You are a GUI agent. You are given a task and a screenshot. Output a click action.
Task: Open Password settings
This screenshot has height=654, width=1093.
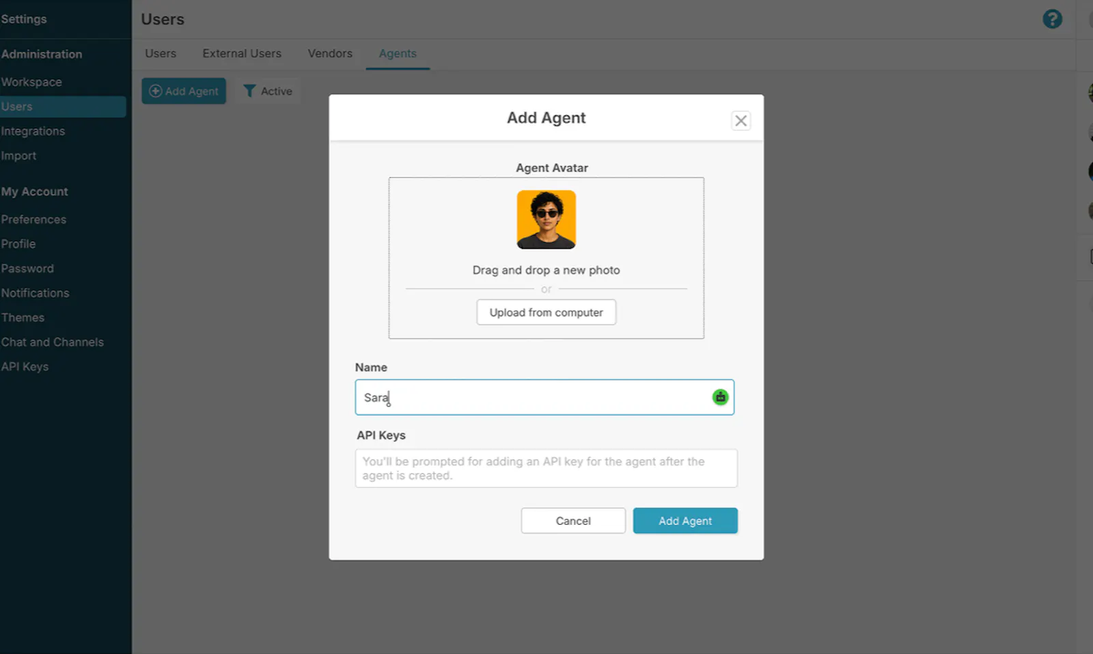click(27, 269)
